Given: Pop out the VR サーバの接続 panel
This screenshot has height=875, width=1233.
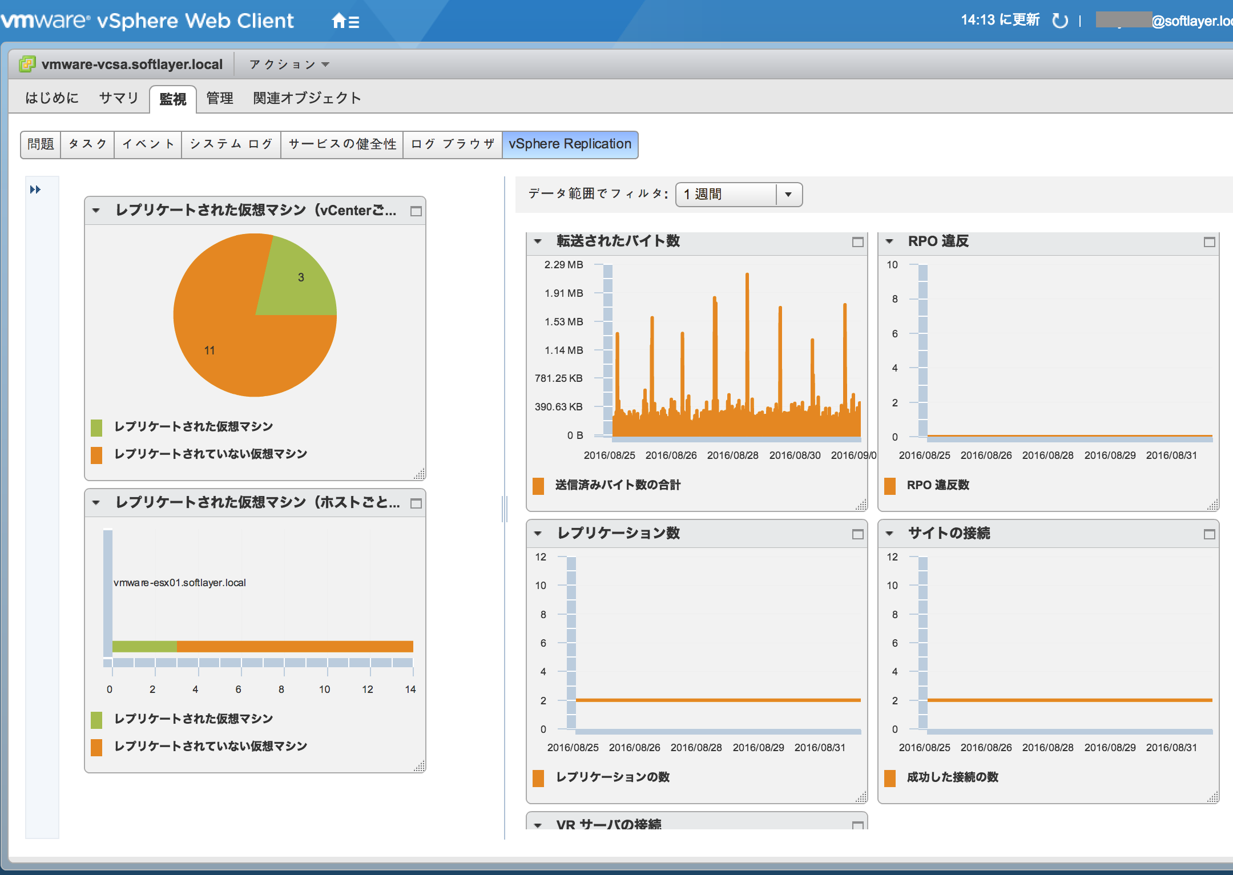Looking at the screenshot, I should click(x=858, y=824).
